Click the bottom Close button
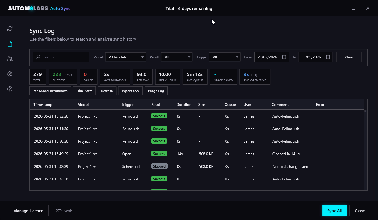 [360, 211]
